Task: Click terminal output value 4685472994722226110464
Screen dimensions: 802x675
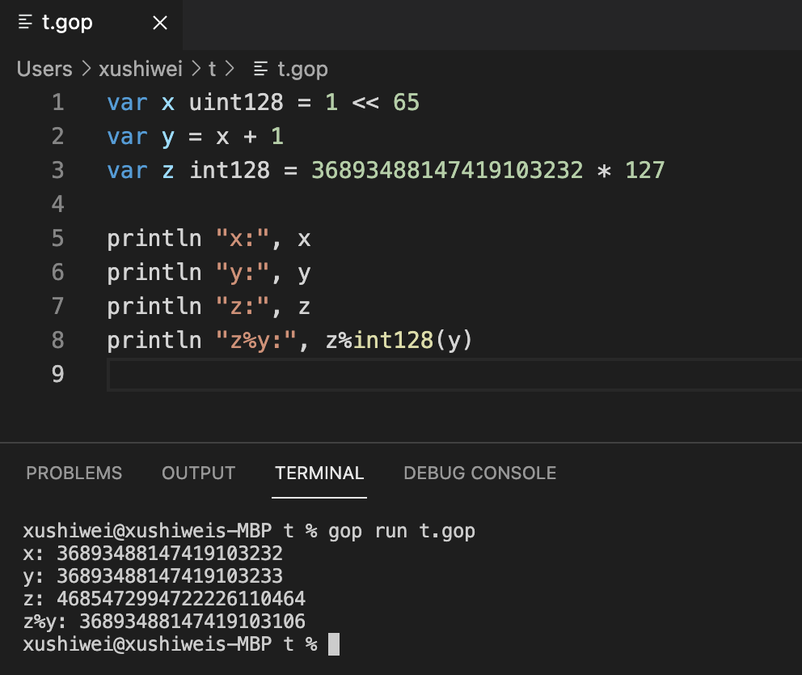Action: tap(180, 599)
